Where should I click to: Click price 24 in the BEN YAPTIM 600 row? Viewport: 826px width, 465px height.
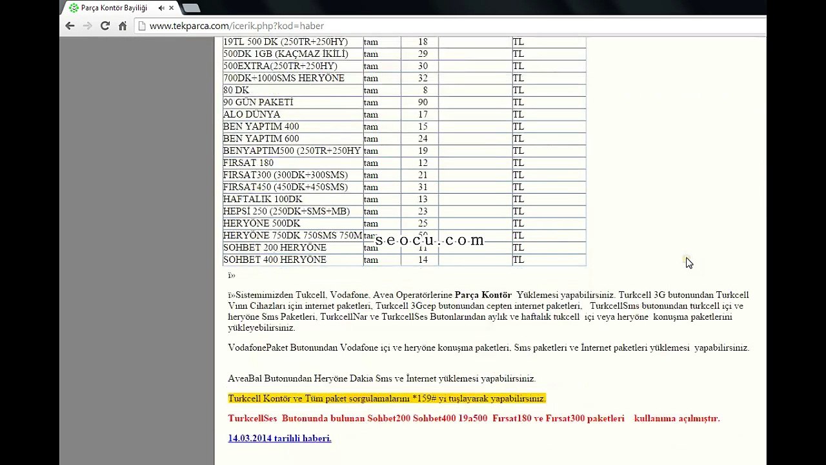pos(423,139)
